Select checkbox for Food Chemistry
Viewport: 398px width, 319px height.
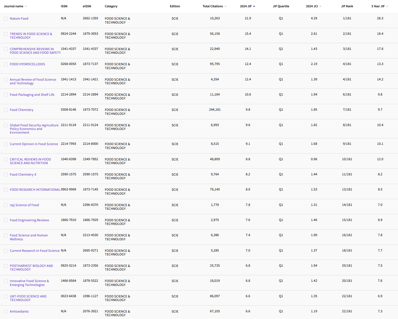pyautogui.click(x=6, y=110)
